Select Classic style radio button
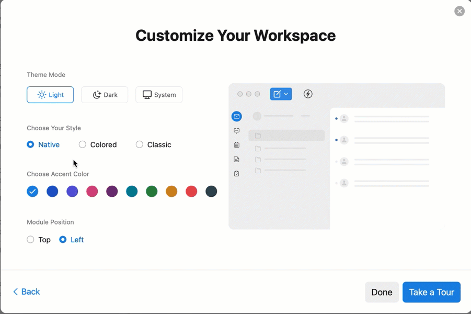The image size is (471, 314). 140,144
